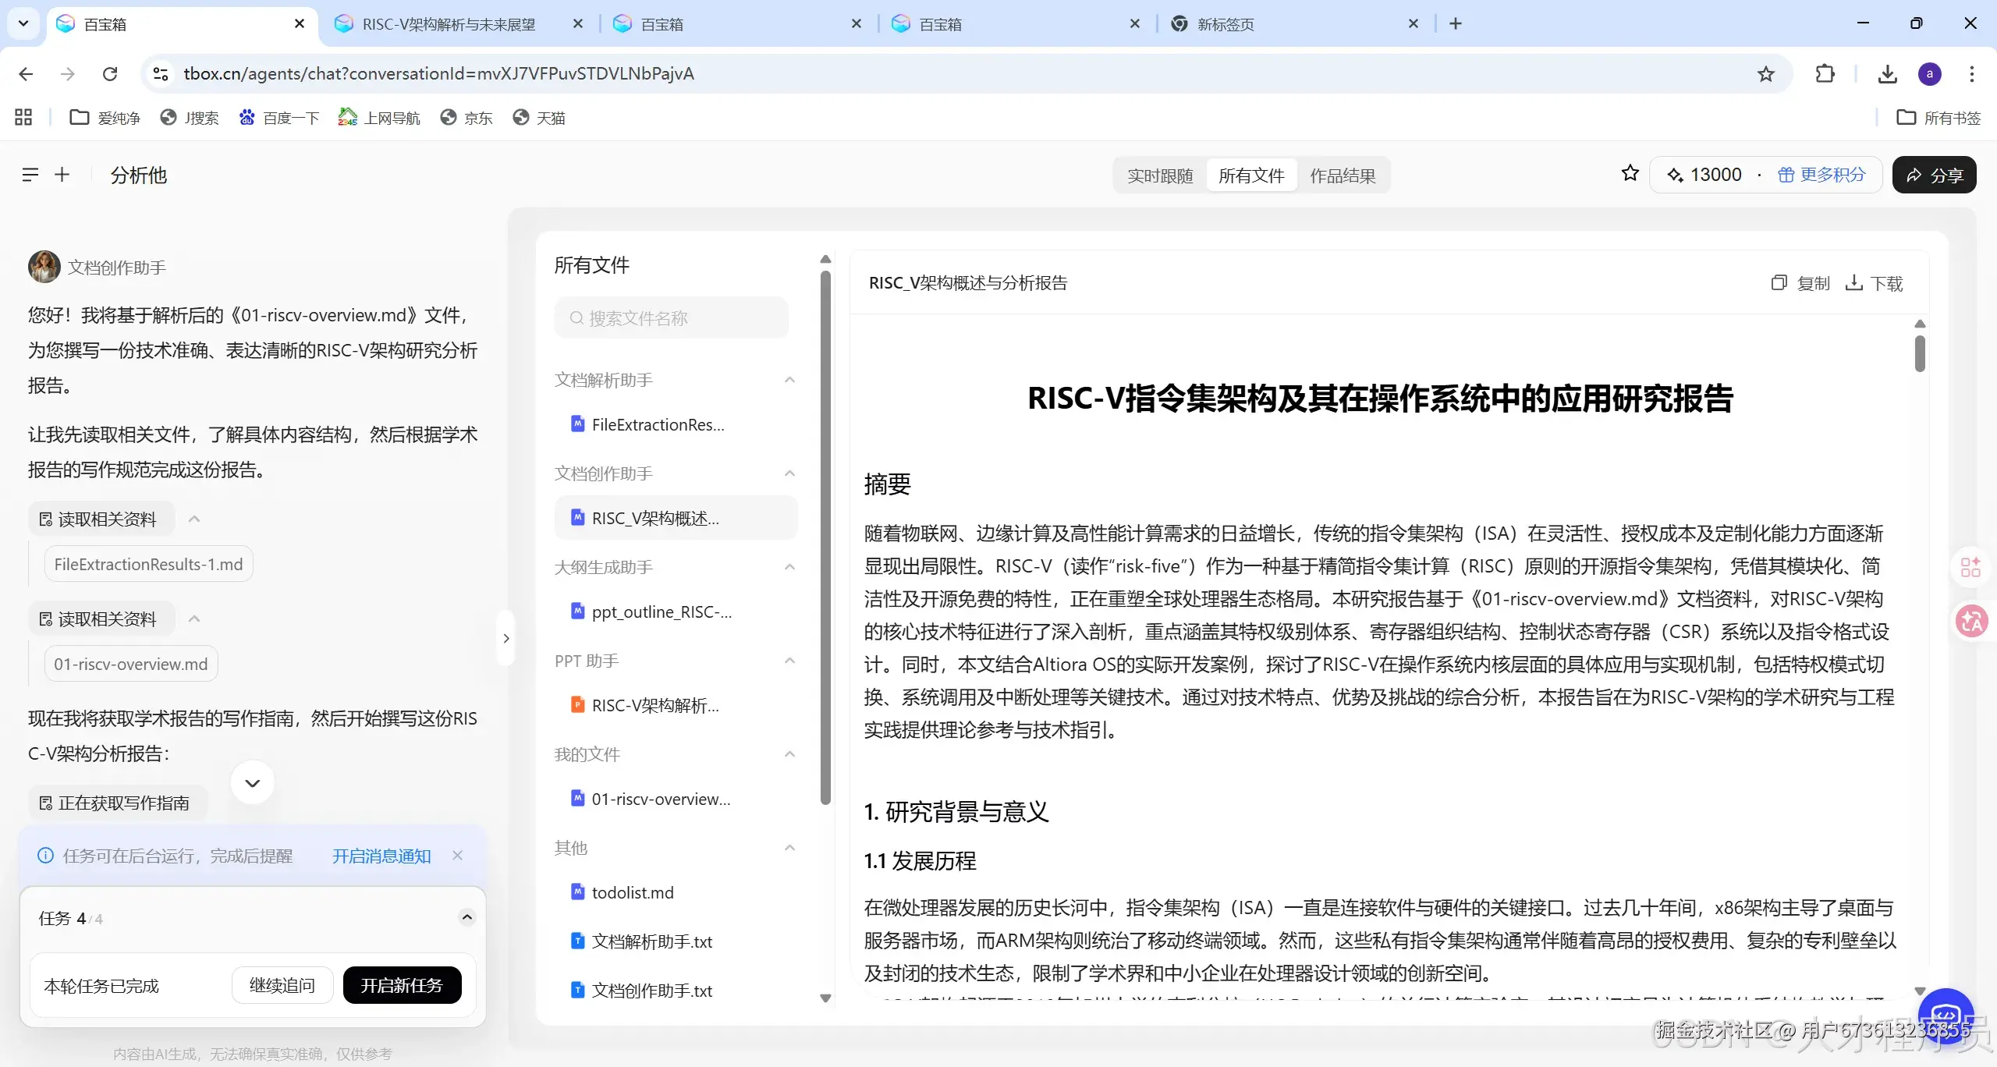The image size is (1997, 1067).
Task: Collapse the 文档解析助手 file section
Action: click(789, 380)
